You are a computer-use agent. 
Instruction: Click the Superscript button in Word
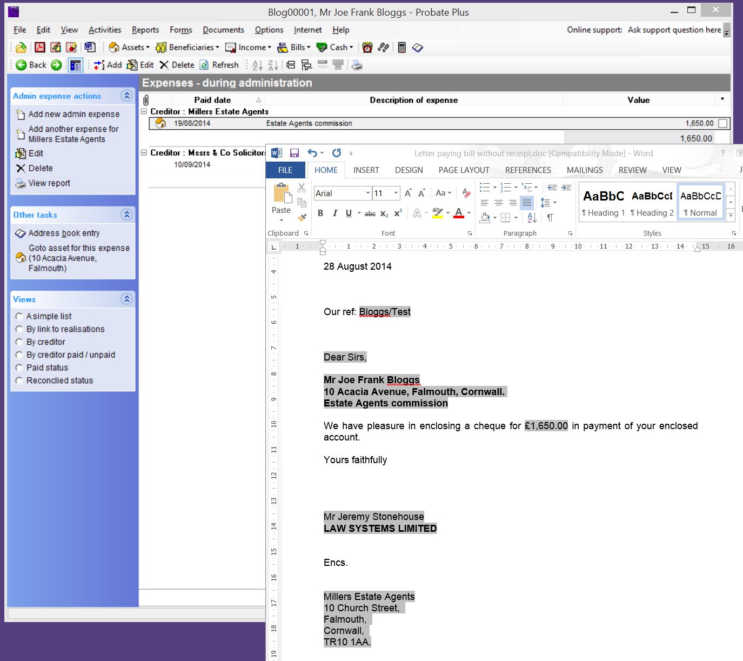tap(398, 213)
